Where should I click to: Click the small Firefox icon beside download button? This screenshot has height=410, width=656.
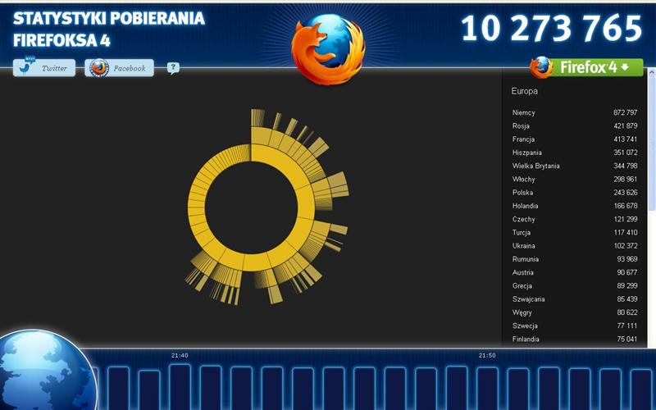(x=541, y=67)
